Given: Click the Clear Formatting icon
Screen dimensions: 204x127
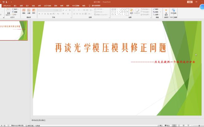Looking at the screenshot, I should (x=70, y=10).
